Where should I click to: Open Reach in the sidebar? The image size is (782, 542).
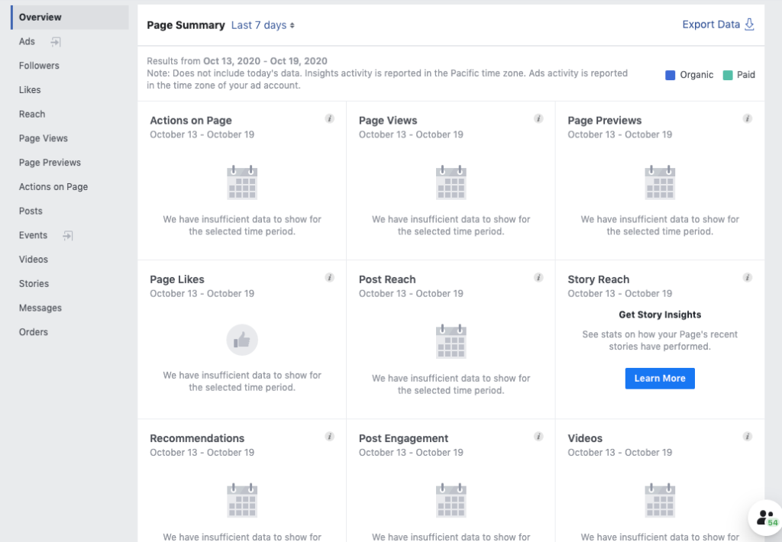[x=32, y=115]
